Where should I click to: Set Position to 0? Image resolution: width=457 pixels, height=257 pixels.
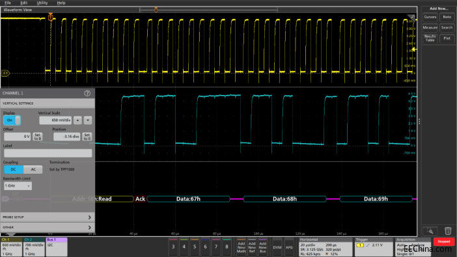(x=87, y=137)
